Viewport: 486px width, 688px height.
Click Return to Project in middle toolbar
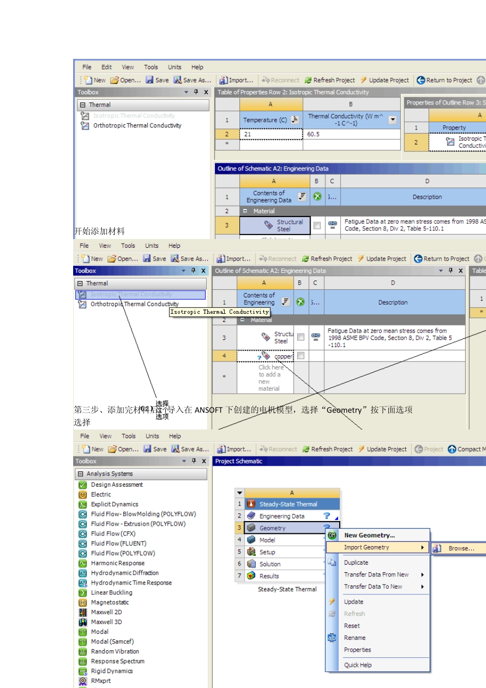441,259
